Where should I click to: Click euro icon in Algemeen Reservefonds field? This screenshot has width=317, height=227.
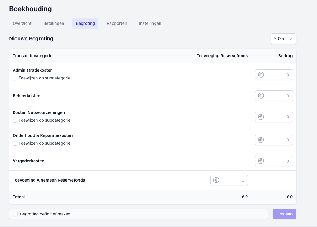pos(216,180)
